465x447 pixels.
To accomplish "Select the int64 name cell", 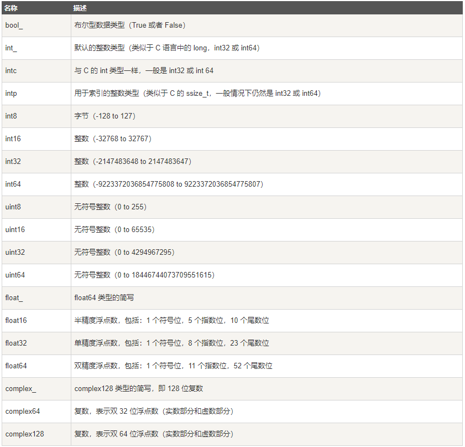I will [36, 184].
